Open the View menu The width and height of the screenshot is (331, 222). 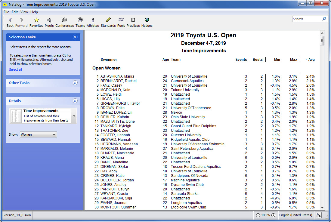pyautogui.click(x=24, y=12)
